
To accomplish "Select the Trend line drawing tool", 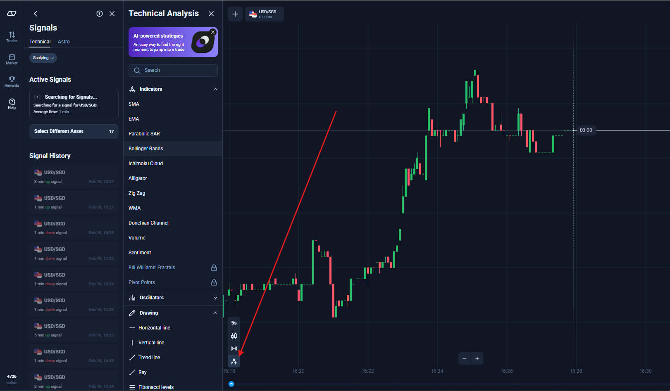I will (x=173, y=358).
